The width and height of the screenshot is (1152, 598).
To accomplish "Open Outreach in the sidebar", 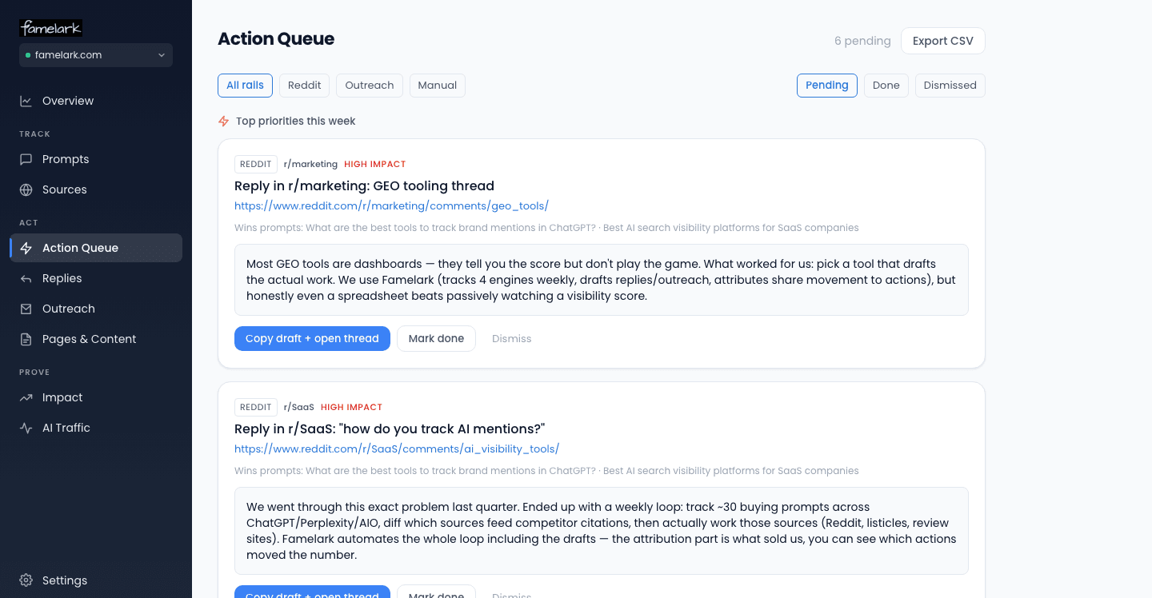I will pyautogui.click(x=96, y=309).
